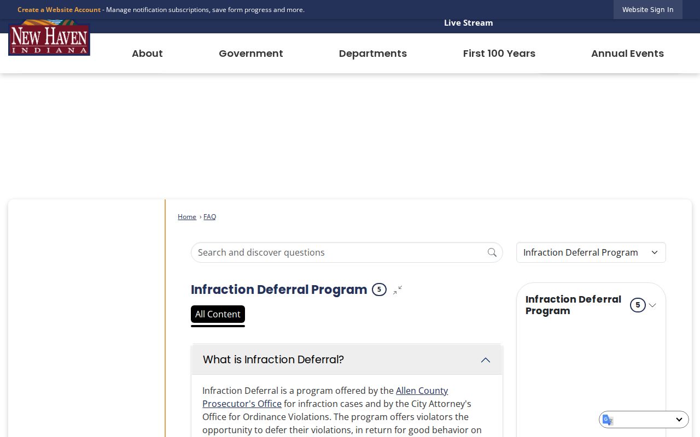Click the Website Sign In button
This screenshot has height=437, width=700.
pyautogui.click(x=647, y=9)
